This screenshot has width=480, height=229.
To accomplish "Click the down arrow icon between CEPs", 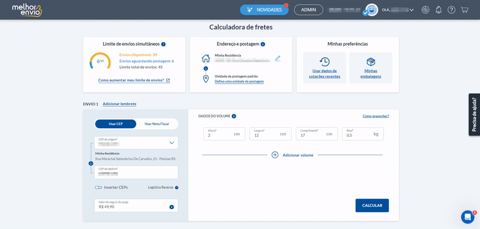I will click(91, 163).
